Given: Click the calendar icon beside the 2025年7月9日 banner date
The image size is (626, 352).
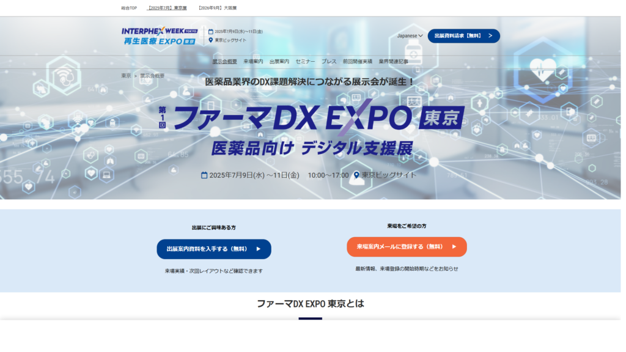Looking at the screenshot, I should coord(204,175).
